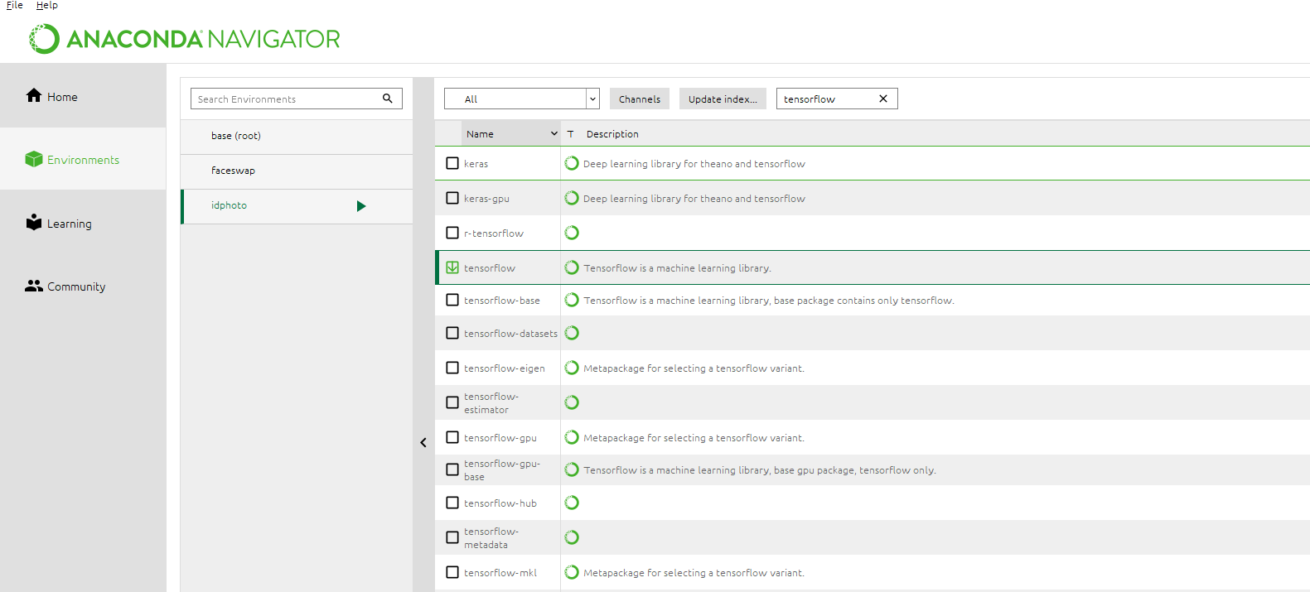Click the tensorflow-datasets package type circle icon
The height and width of the screenshot is (592, 1310).
(572, 333)
